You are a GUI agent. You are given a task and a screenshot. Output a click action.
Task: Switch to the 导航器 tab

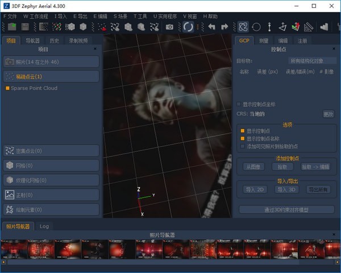tap(32, 40)
